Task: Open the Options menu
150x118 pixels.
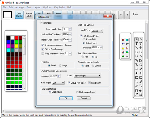Action: click(x=47, y=7)
